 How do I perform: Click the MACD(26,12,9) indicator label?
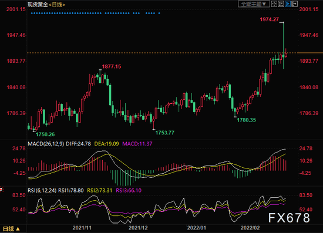click(46, 144)
